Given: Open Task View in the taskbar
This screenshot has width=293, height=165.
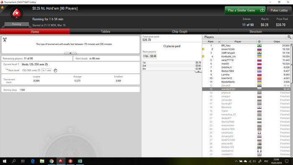Looking at the screenshot, I should tap(23, 161).
